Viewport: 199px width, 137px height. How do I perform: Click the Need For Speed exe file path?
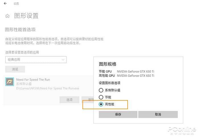(47, 88)
